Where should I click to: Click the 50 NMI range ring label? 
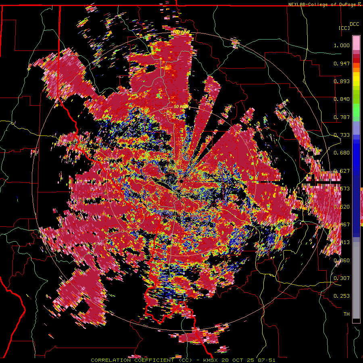coord(181,106)
